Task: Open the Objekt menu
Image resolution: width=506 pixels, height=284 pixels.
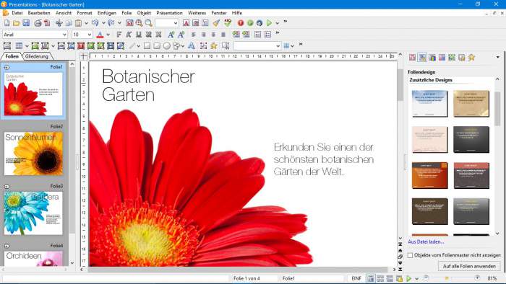Action: (x=144, y=13)
